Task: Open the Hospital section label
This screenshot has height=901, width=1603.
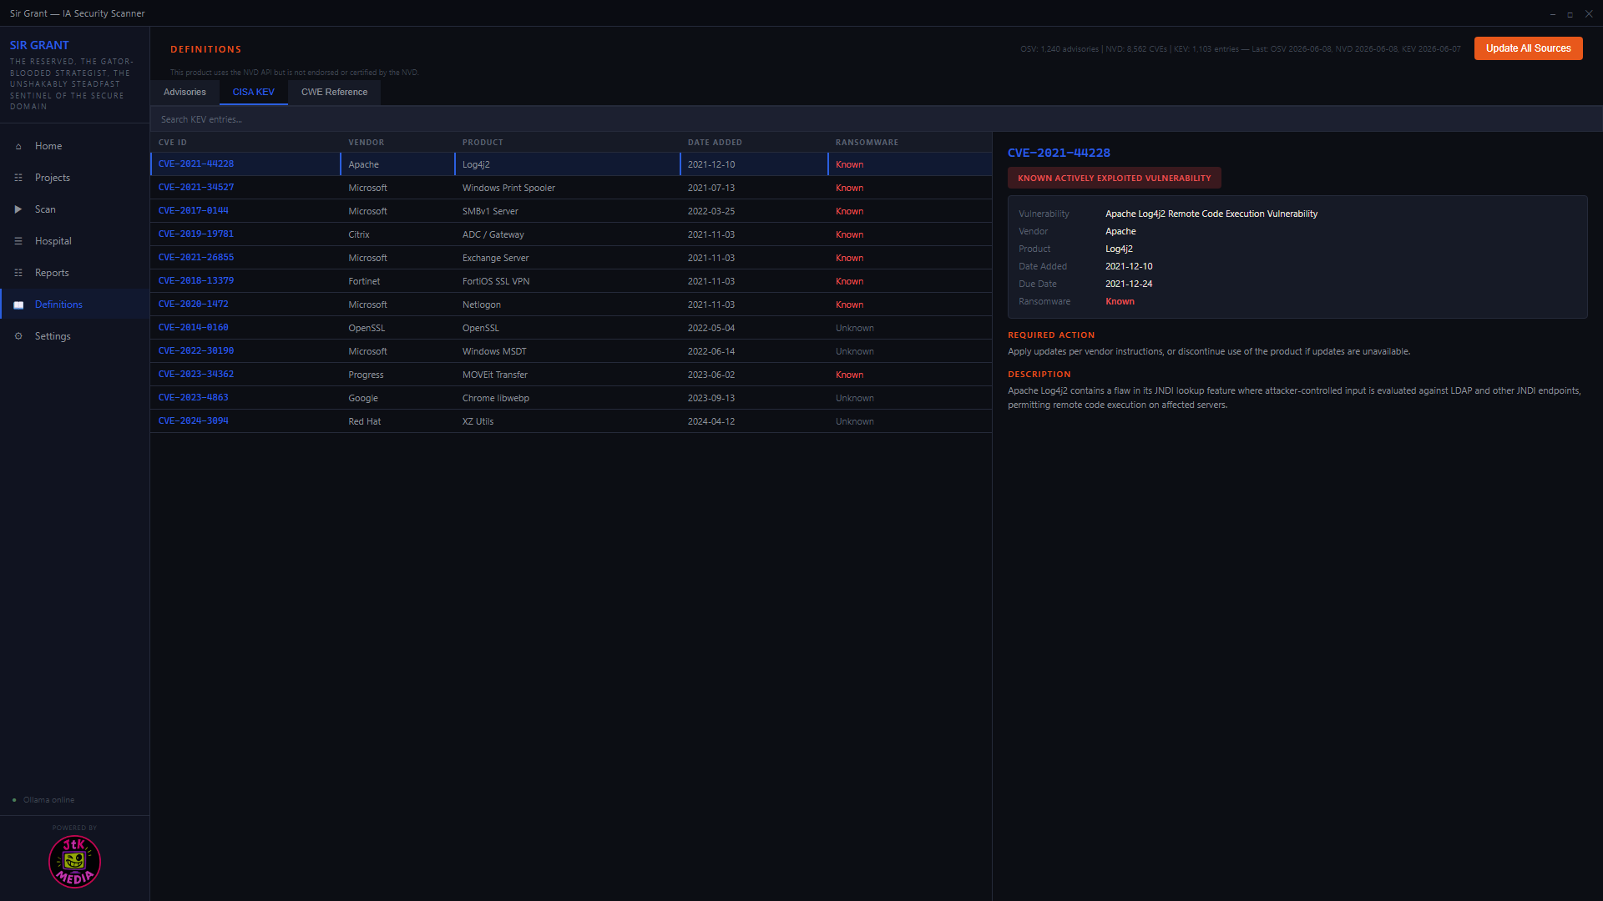Action: point(53,241)
